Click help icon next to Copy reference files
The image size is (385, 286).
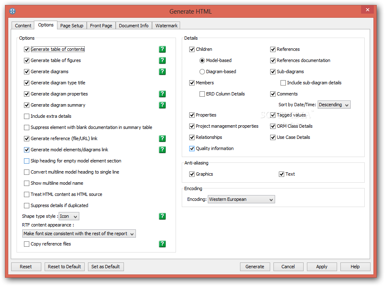(x=162, y=244)
